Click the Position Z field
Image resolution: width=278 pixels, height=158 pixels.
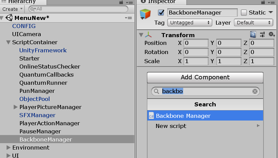pyautogui.click(x=261, y=43)
